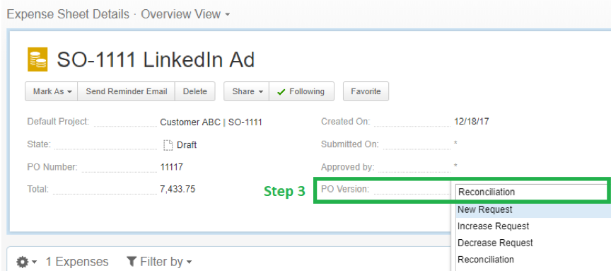Screen dimensions: 611x271
Task: Click the gold coins expense sheet icon
Action: 37,59
